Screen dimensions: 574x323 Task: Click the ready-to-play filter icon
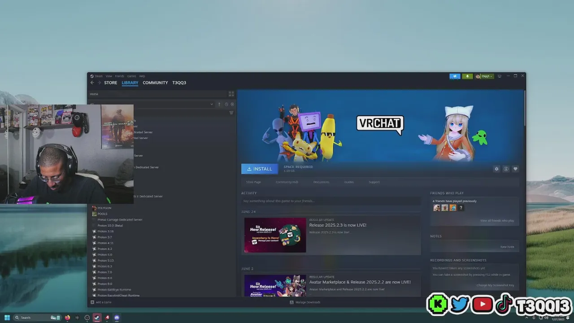click(x=232, y=104)
